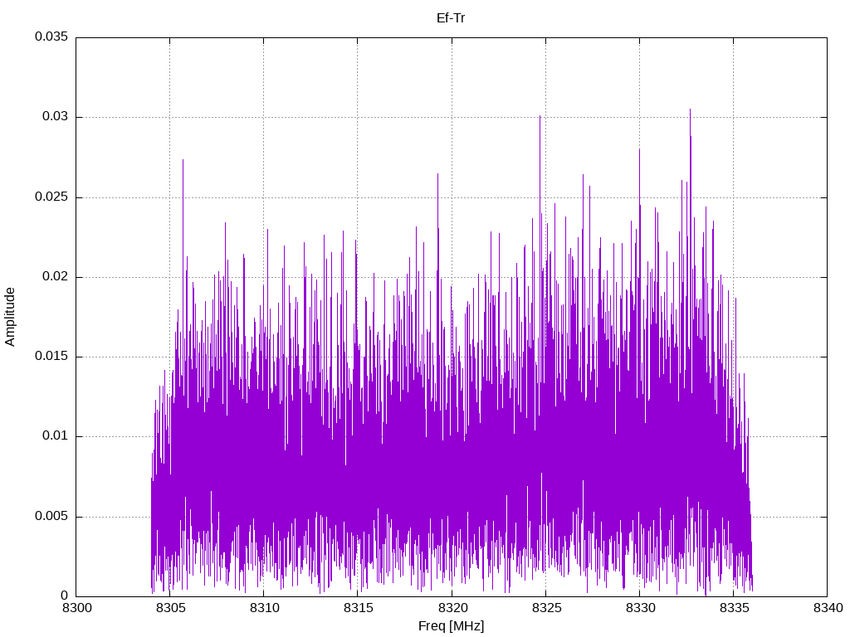Click the y-axis tick label 0.03
Image resolution: width=850 pixels, height=637 pixels.
click(x=56, y=116)
